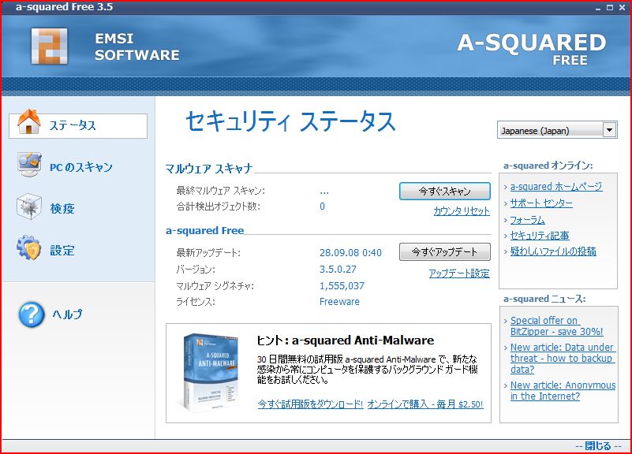Open the フォーラム forum link
This screenshot has width=632, height=454.
click(527, 220)
